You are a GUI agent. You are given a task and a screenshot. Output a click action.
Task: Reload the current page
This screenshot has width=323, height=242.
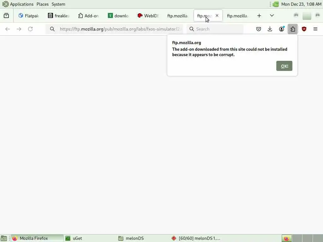tap(30, 29)
